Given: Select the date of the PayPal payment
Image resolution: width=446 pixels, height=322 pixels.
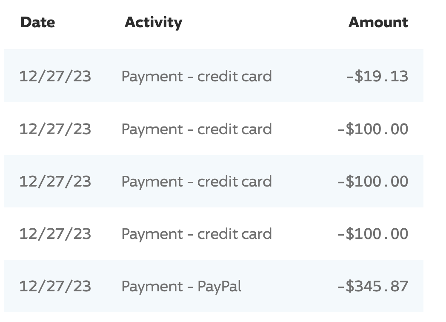Looking at the screenshot, I should point(55,286).
